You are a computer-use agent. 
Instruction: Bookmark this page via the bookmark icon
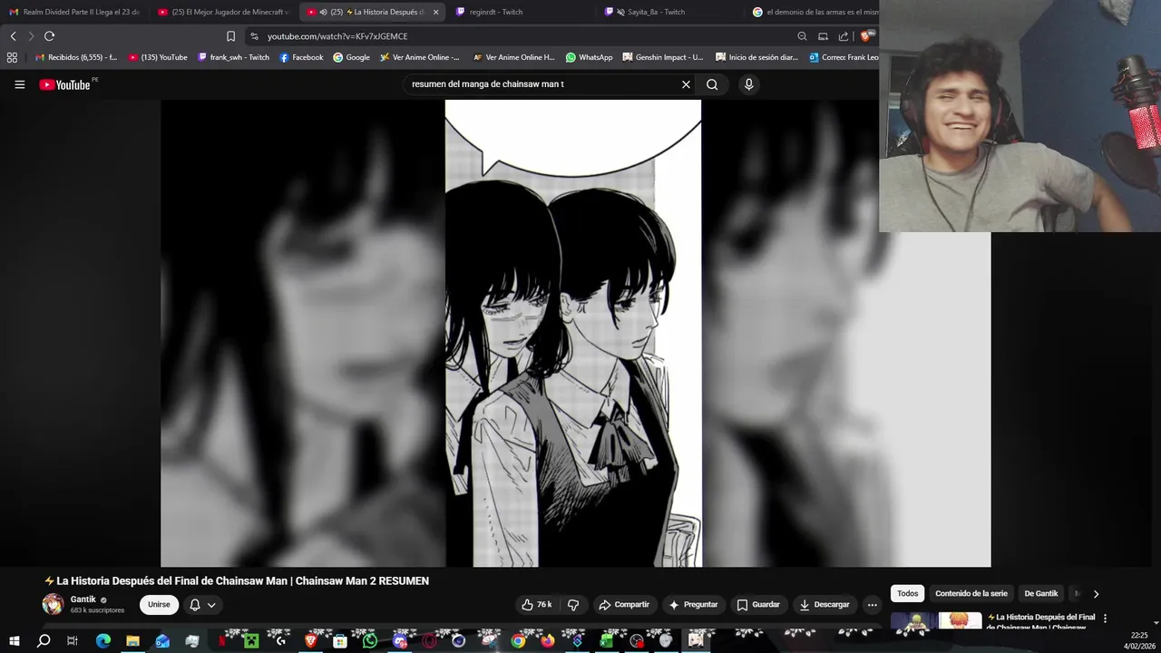point(230,36)
